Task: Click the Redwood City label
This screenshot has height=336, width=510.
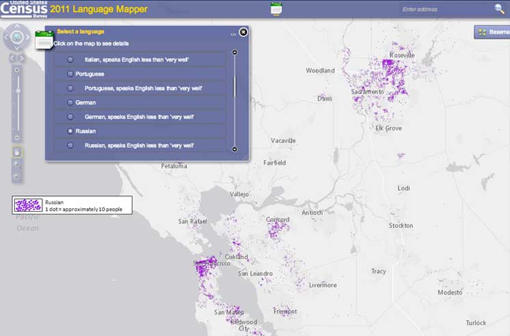Action: pos(244,325)
